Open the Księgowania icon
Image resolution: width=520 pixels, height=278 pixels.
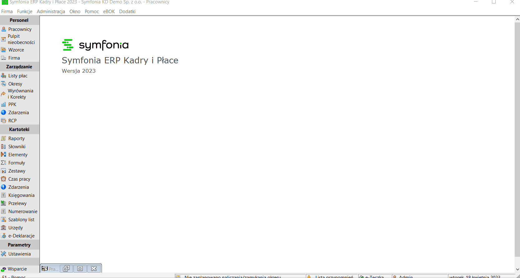[x=4, y=195]
